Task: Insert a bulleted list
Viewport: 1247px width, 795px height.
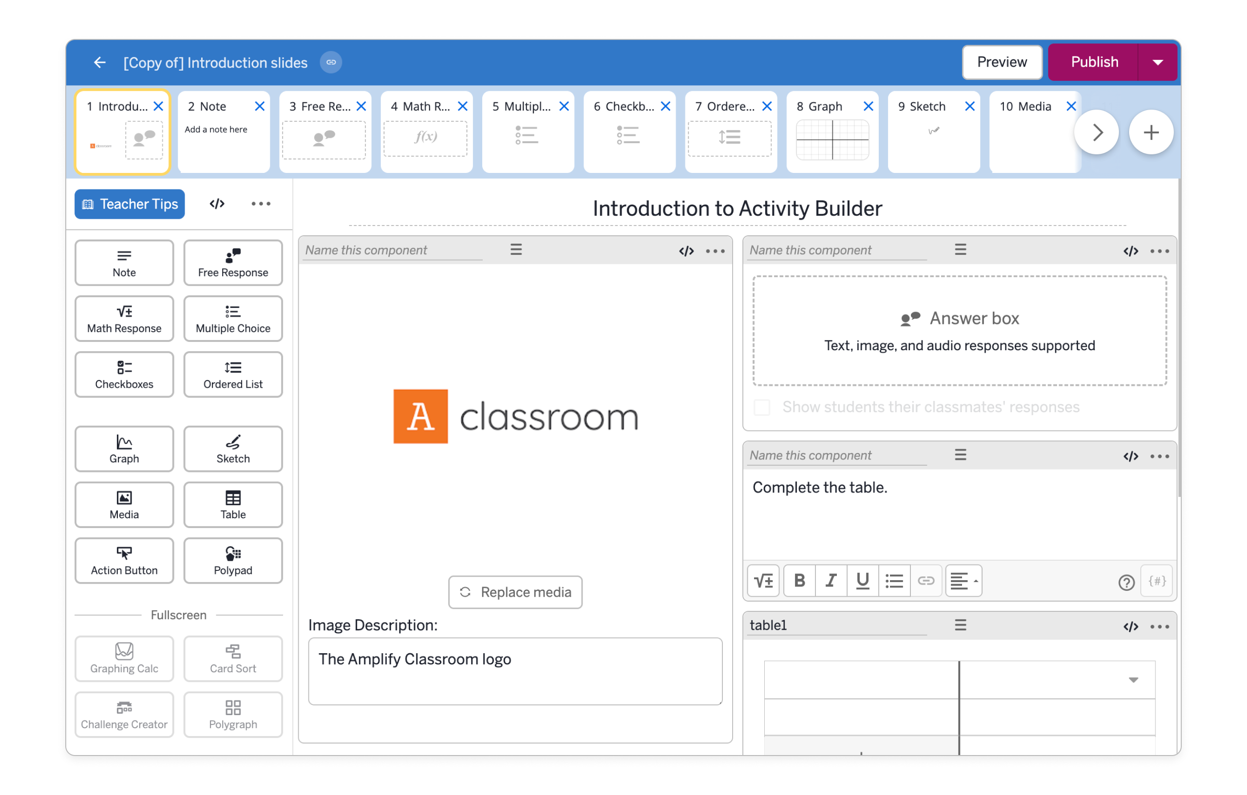Action: pyautogui.click(x=894, y=581)
